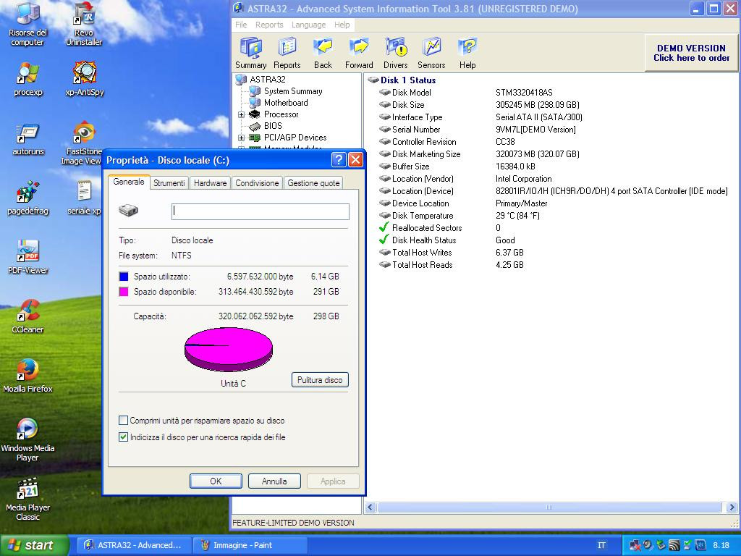
Task: Expand the PCI/AGP Devices tree node
Action: [241, 138]
